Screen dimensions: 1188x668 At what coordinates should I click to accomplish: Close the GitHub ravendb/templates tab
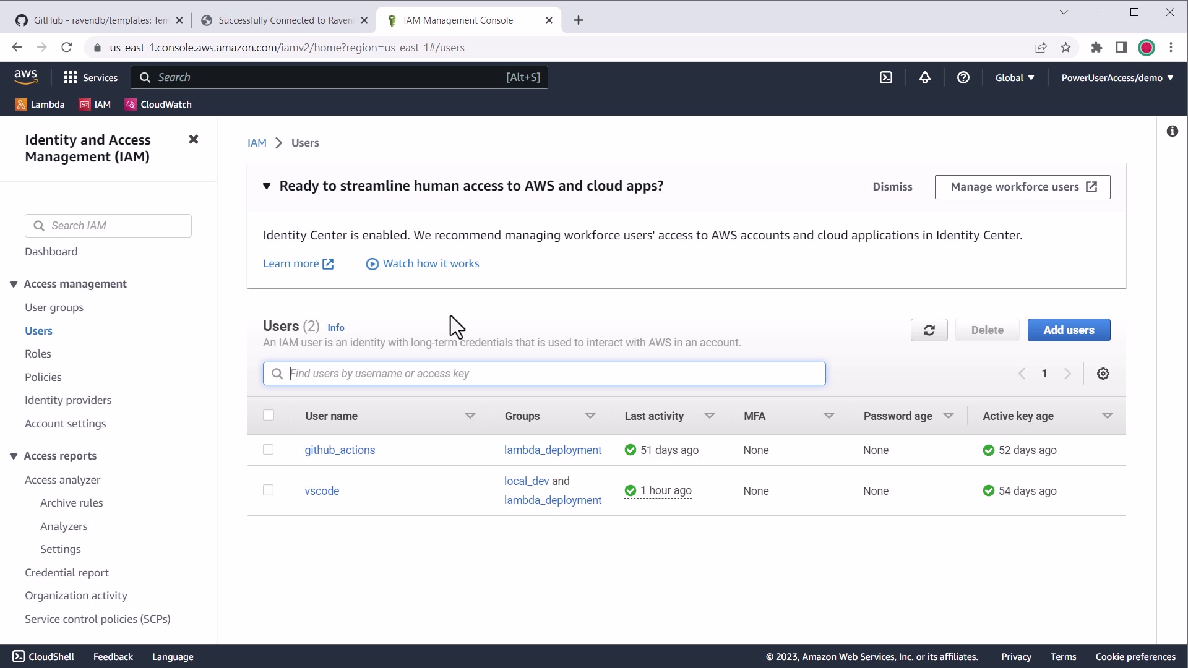point(179,20)
